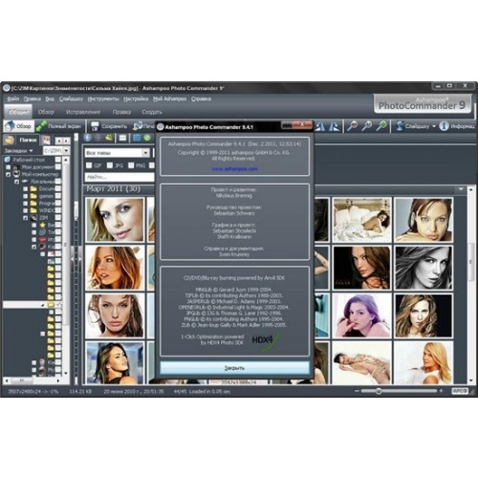The width and height of the screenshot is (478, 478).
Task: Switch to the Создать tab
Action: pos(152,112)
